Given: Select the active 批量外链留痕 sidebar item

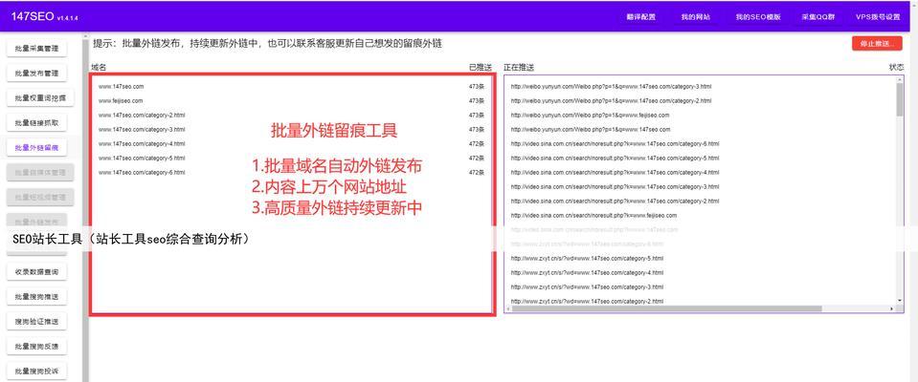Looking at the screenshot, I should click(37, 148).
